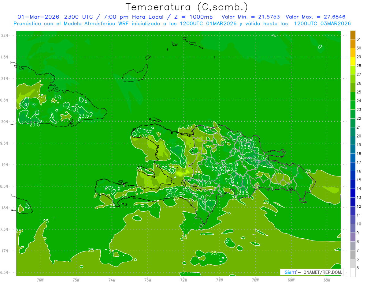Click "Valor Max. = 27.6846" text
Viewport: 367px width, 284px height.
click(x=316, y=17)
